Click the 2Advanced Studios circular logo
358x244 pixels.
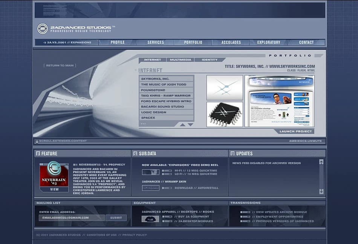tap(43, 29)
